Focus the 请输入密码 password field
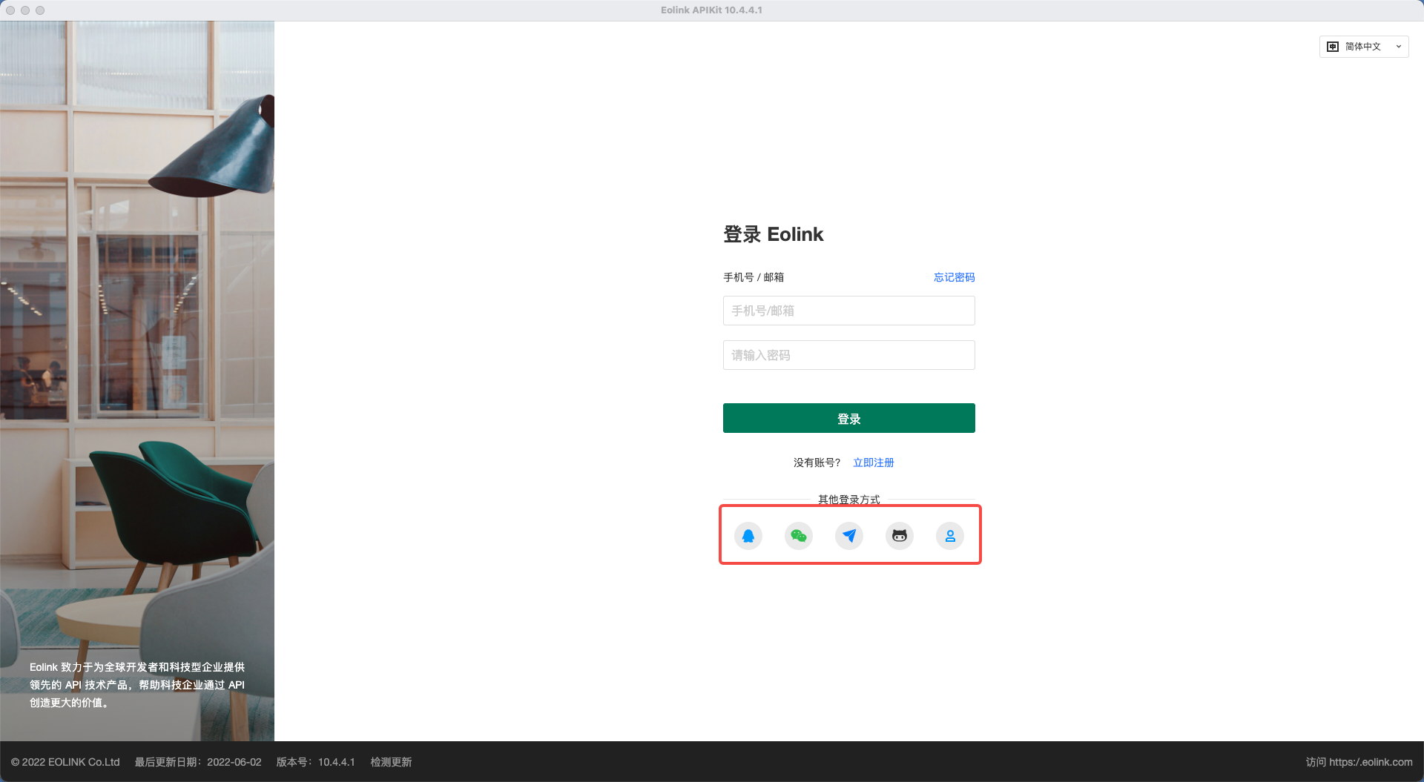 [849, 355]
